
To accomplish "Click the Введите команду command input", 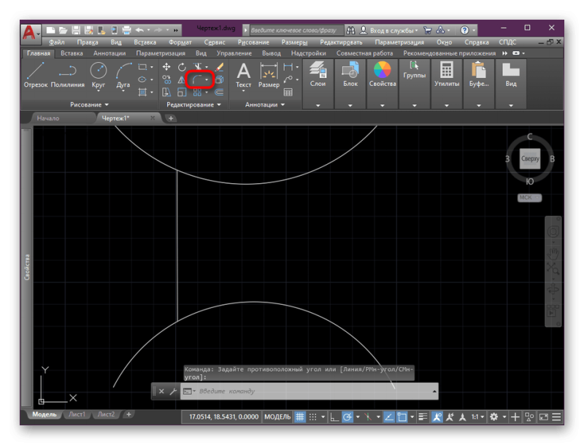I will 309,392.
